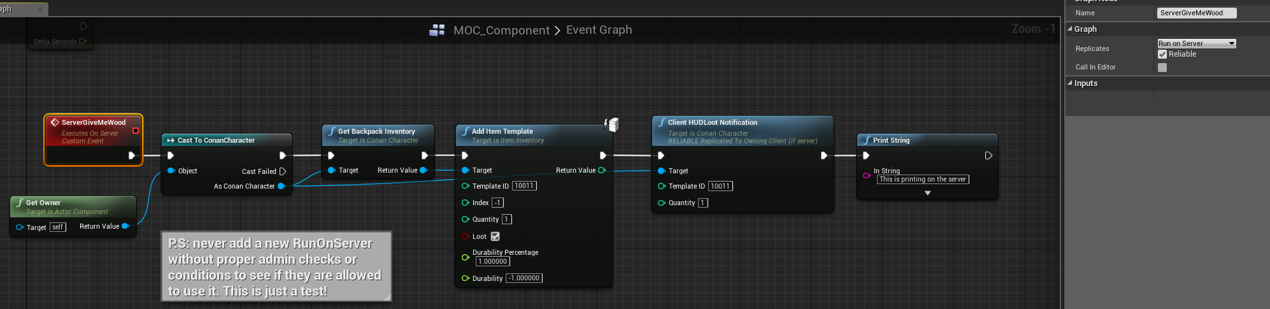Click the Get Owner Return Value pin

[x=125, y=226]
